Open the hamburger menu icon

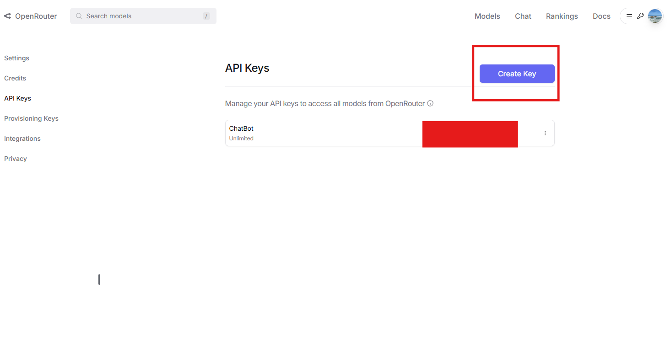click(x=629, y=16)
